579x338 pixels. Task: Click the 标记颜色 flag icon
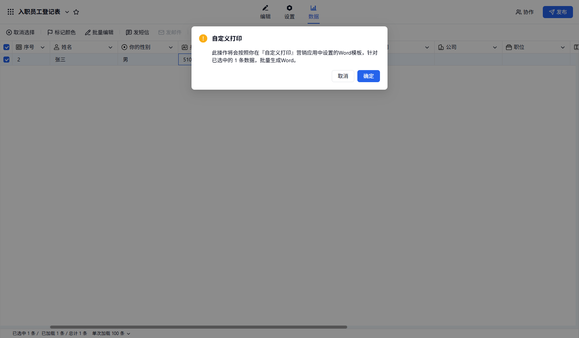tap(50, 32)
